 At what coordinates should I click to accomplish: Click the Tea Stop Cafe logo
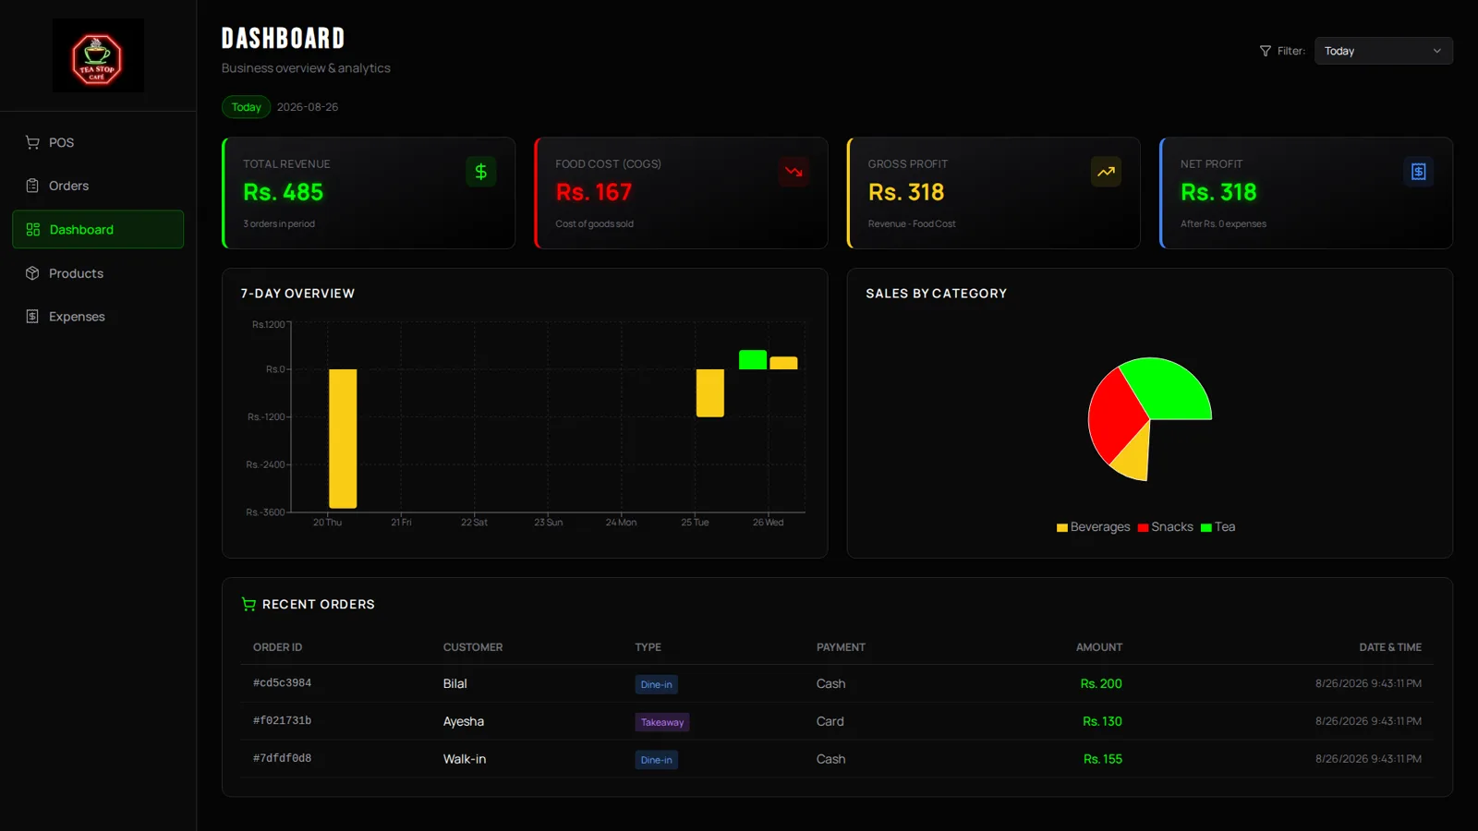[x=98, y=55]
